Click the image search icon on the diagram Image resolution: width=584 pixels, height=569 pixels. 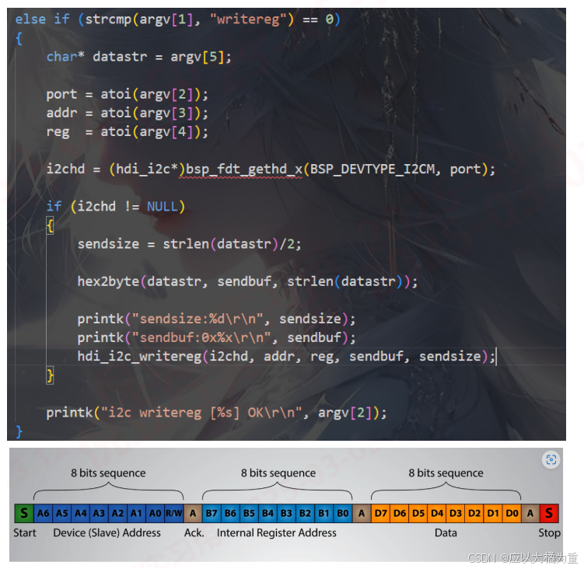(551, 460)
